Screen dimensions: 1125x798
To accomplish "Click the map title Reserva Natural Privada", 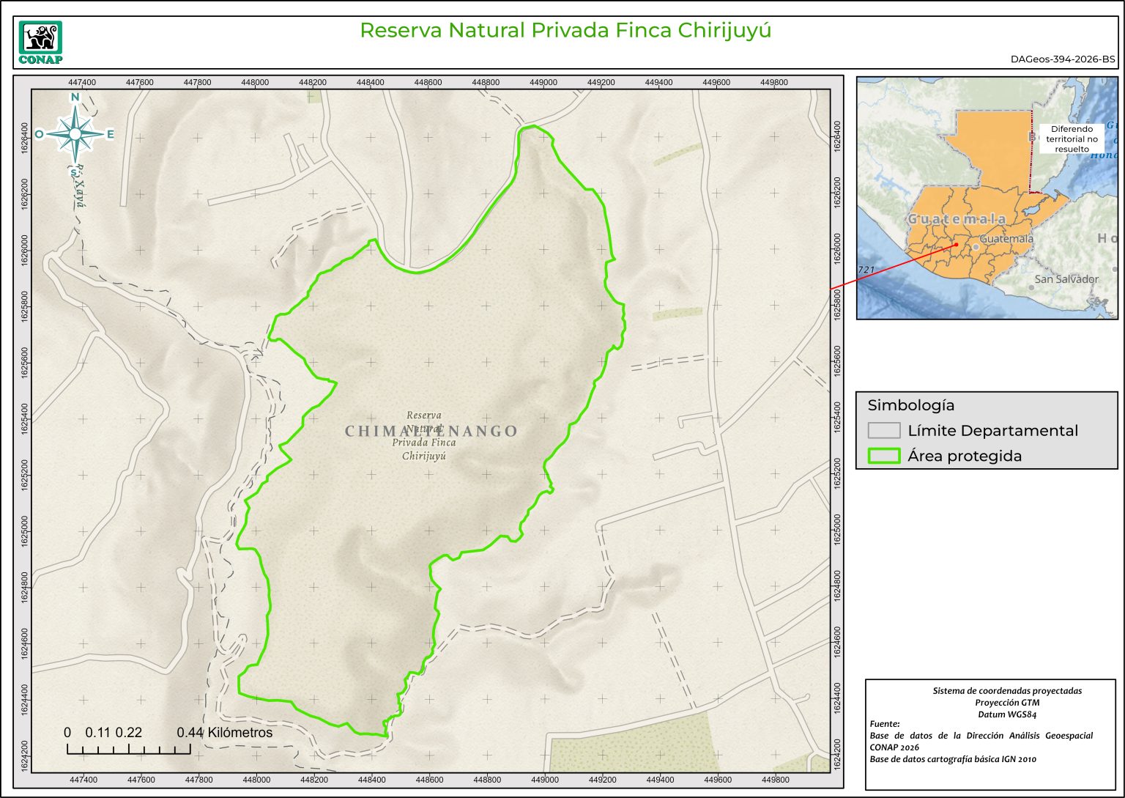I will (565, 31).
